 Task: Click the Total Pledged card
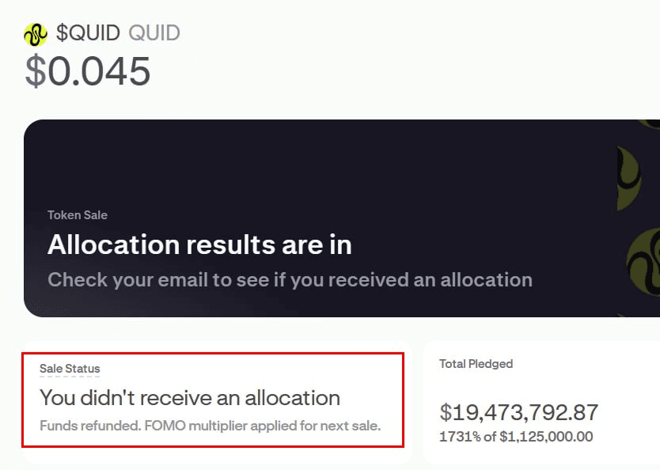pos(541,403)
